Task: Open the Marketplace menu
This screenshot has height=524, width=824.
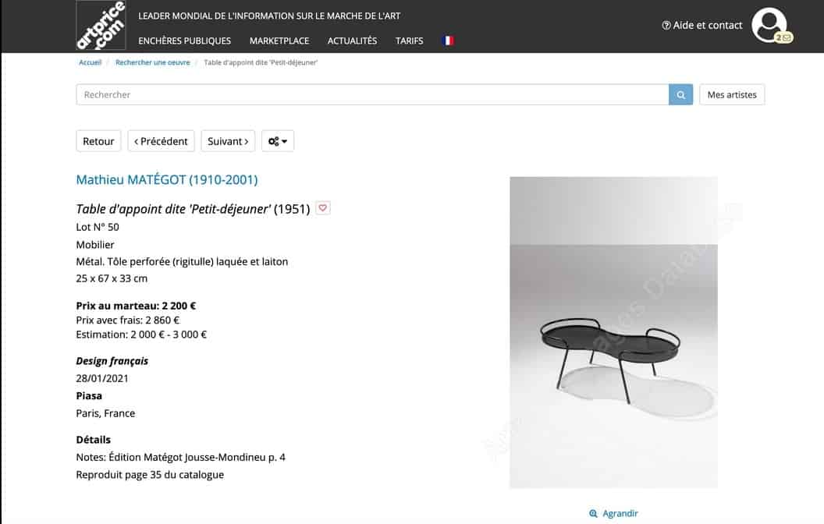Action: (x=279, y=41)
